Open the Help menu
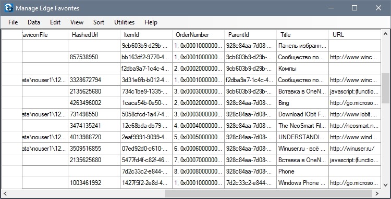 (x=151, y=22)
